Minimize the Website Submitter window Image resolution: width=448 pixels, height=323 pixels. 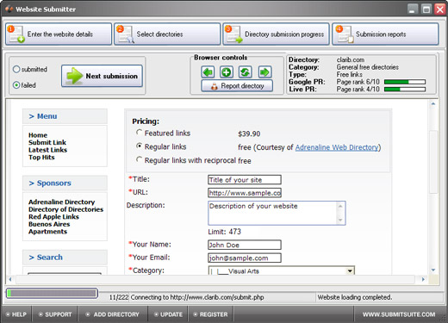tap(413, 9)
